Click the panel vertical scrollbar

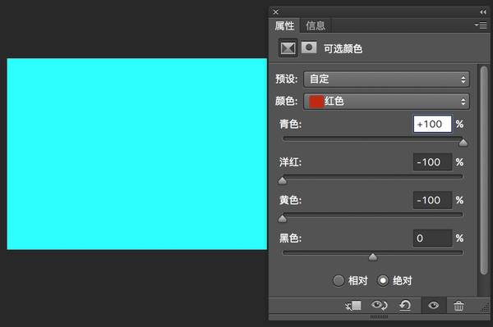484,170
